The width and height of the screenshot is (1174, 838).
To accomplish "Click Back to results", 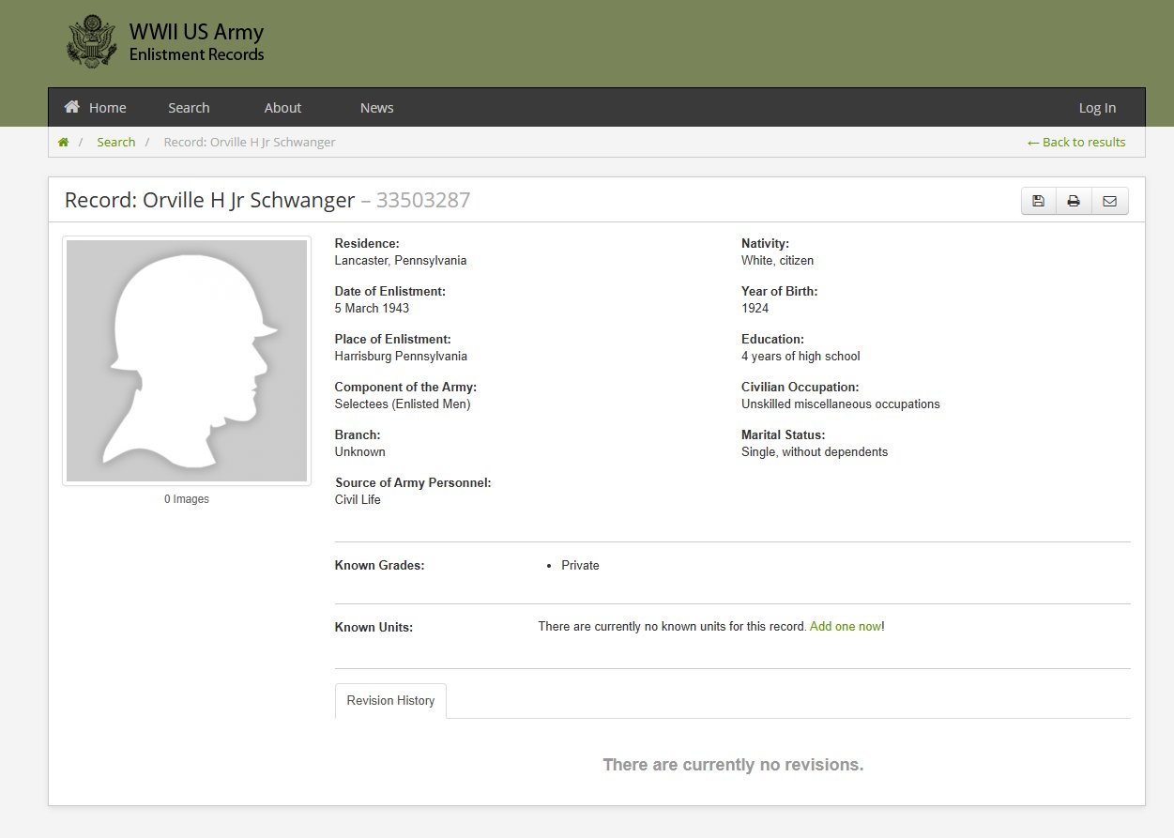I will click(x=1084, y=142).
